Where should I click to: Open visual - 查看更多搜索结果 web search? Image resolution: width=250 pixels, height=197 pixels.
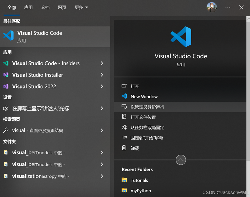click(x=55, y=130)
